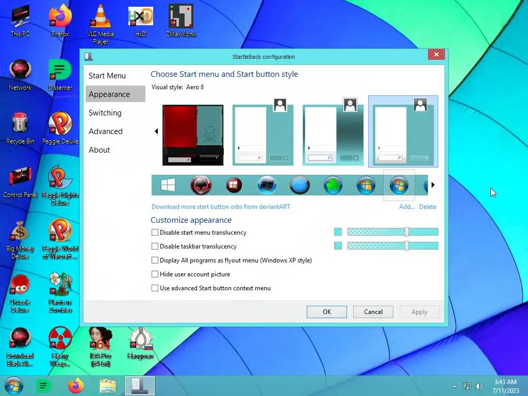This screenshot has height=396, width=528.
Task: Check Disable taskbar translucency
Action: [155, 246]
